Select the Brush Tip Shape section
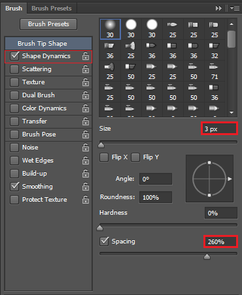 [x=48, y=44]
